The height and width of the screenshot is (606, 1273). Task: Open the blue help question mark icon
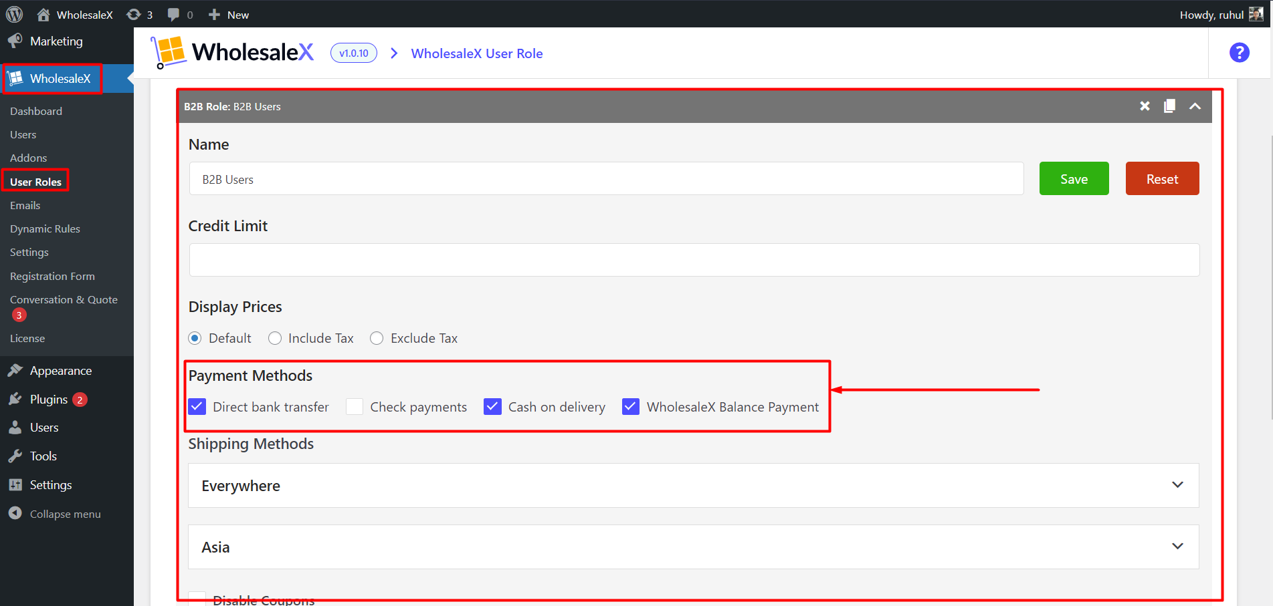1239,52
